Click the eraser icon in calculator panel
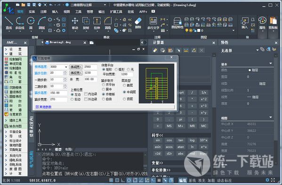 pos(155,51)
